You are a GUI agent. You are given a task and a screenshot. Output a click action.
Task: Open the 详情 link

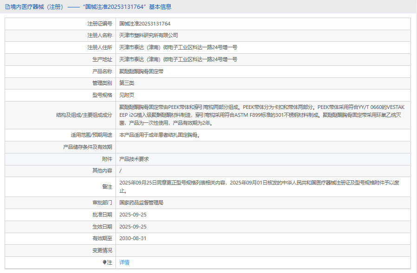[x=124, y=262]
